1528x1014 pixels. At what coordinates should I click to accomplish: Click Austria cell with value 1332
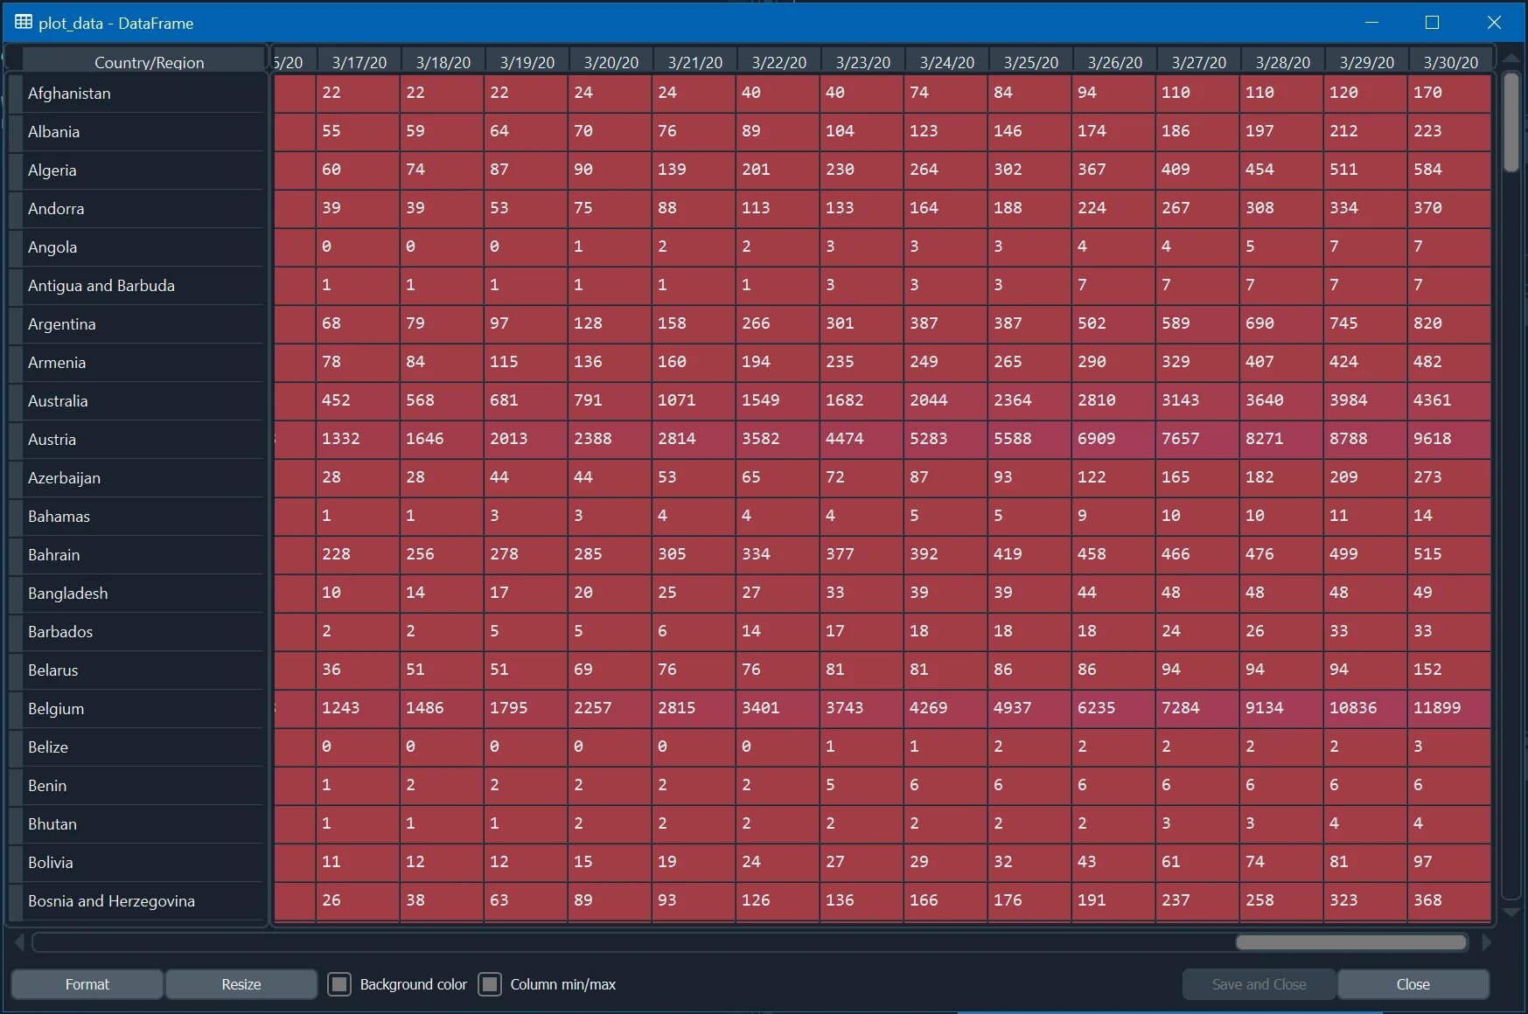click(x=358, y=439)
